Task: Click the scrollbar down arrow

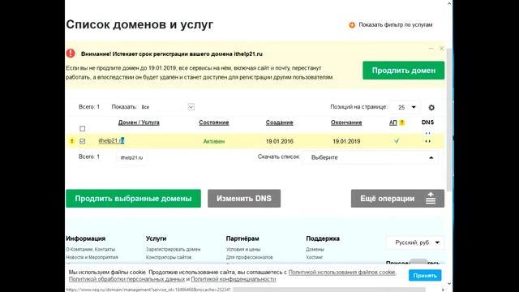Action: tap(449, 284)
